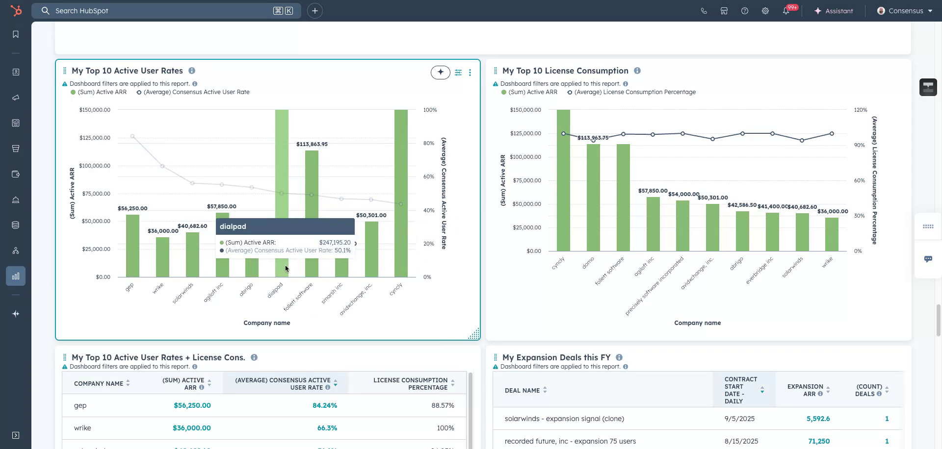Open the notifications bell
Viewport: 942px width, 449px height.
tap(785, 11)
